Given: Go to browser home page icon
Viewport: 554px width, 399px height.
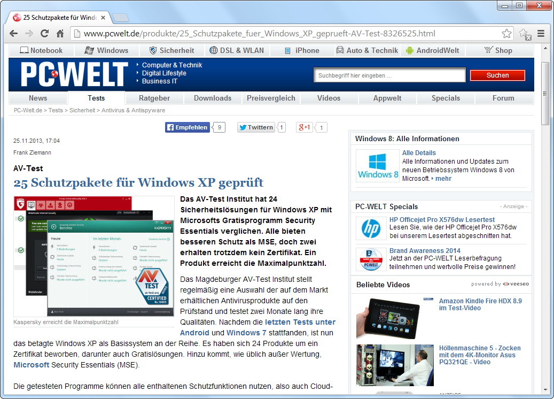Looking at the screenshot, I should point(60,34).
